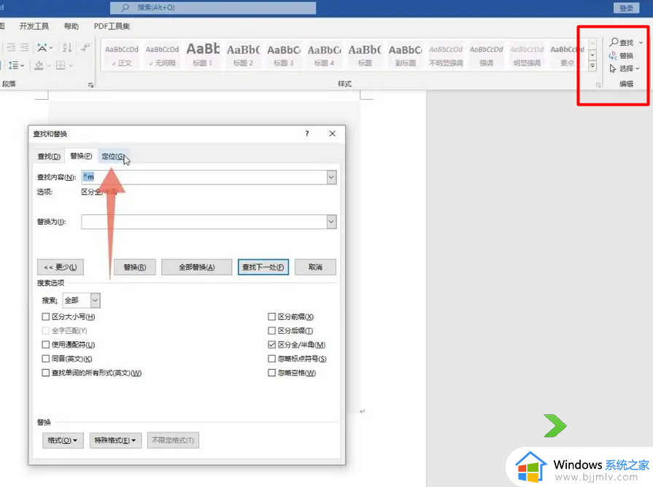The width and height of the screenshot is (653, 487).
Task: Open the 搜索 direction combo box
Action: 81,300
